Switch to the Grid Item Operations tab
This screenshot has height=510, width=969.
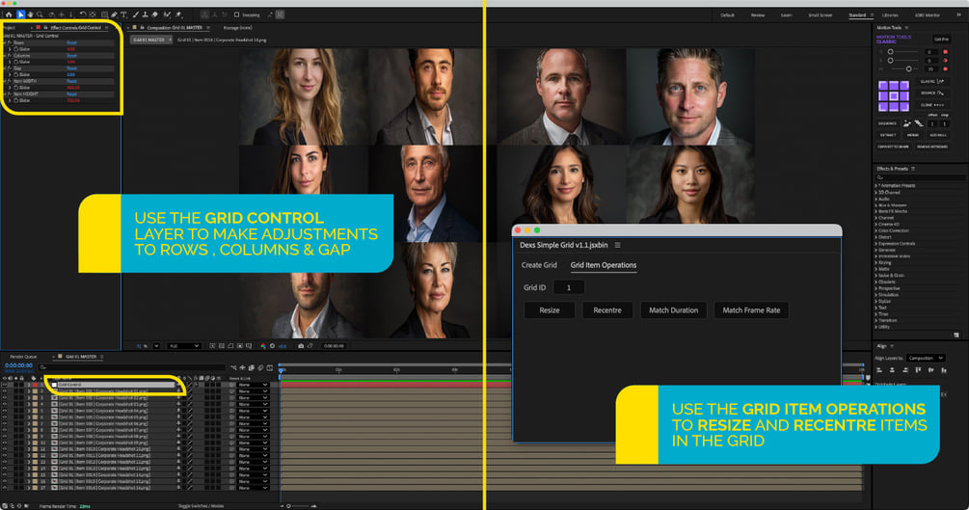(x=604, y=264)
